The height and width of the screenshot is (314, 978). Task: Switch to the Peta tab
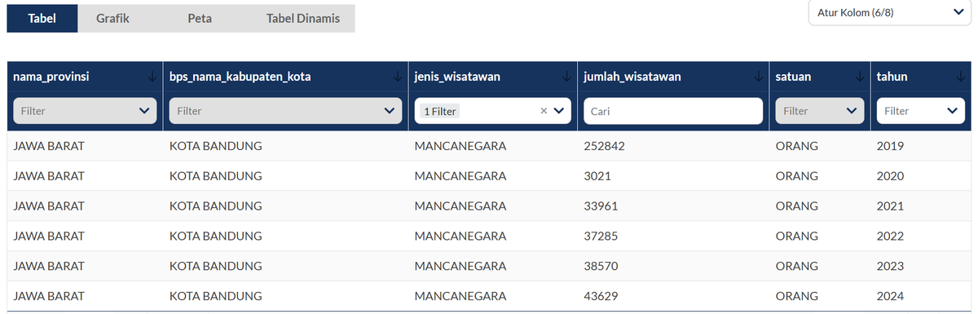[199, 18]
